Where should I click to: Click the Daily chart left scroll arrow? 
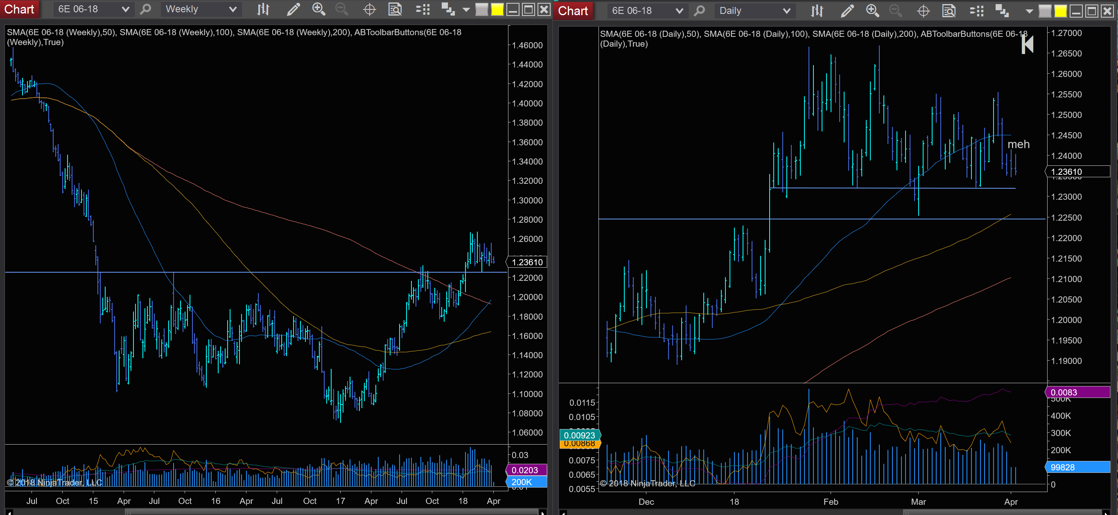[x=563, y=513]
